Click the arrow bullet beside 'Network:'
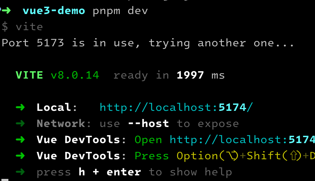The height and width of the screenshot is (181, 315). [20, 123]
